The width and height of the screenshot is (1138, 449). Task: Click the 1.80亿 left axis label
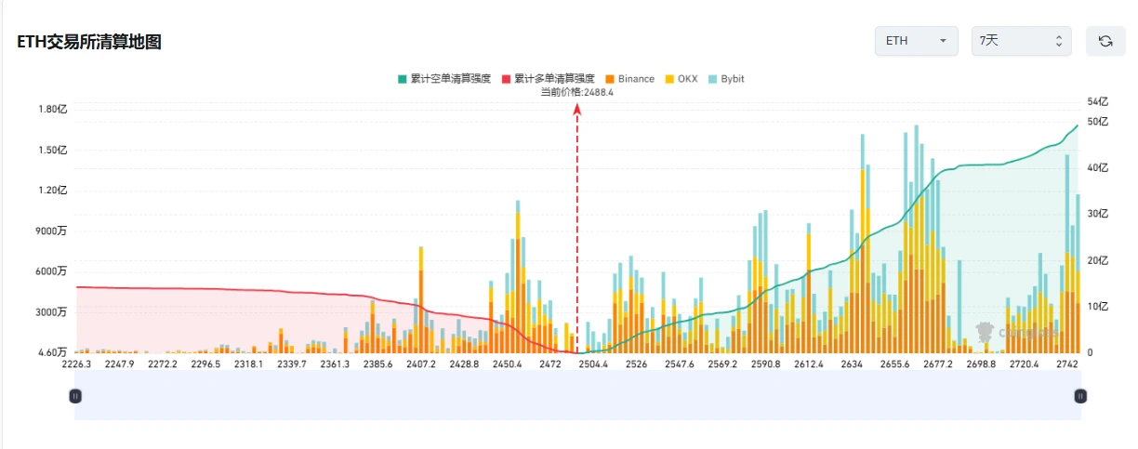pos(53,110)
